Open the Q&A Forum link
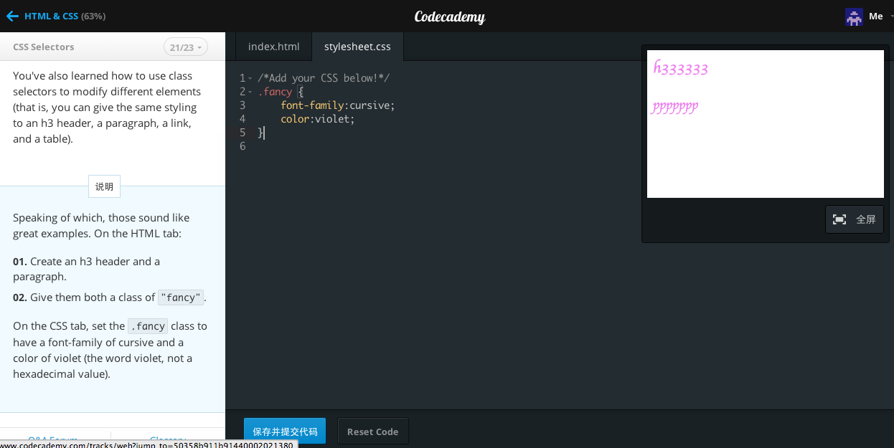The image size is (894, 448). pyautogui.click(x=53, y=439)
